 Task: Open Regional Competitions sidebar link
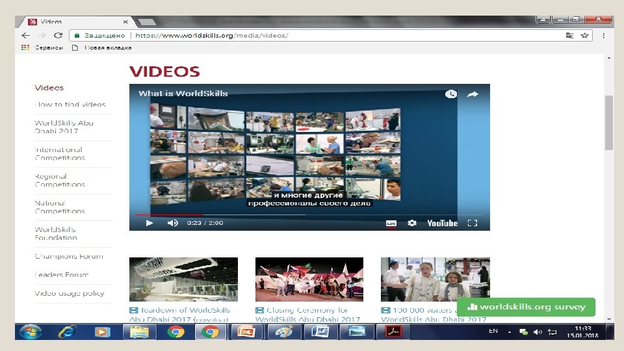click(60, 180)
